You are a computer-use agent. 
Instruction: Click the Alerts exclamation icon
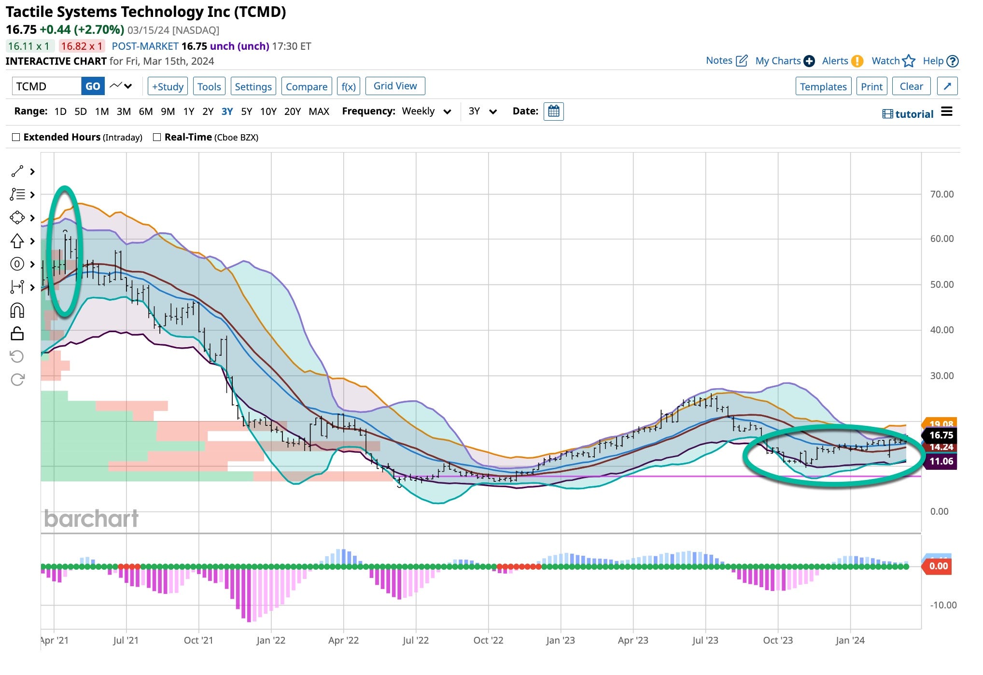point(857,61)
